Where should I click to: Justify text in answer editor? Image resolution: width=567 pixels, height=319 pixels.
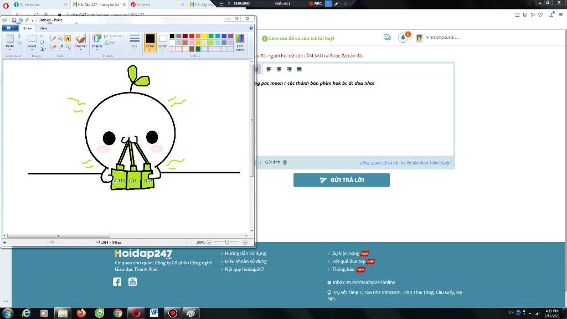click(x=299, y=69)
